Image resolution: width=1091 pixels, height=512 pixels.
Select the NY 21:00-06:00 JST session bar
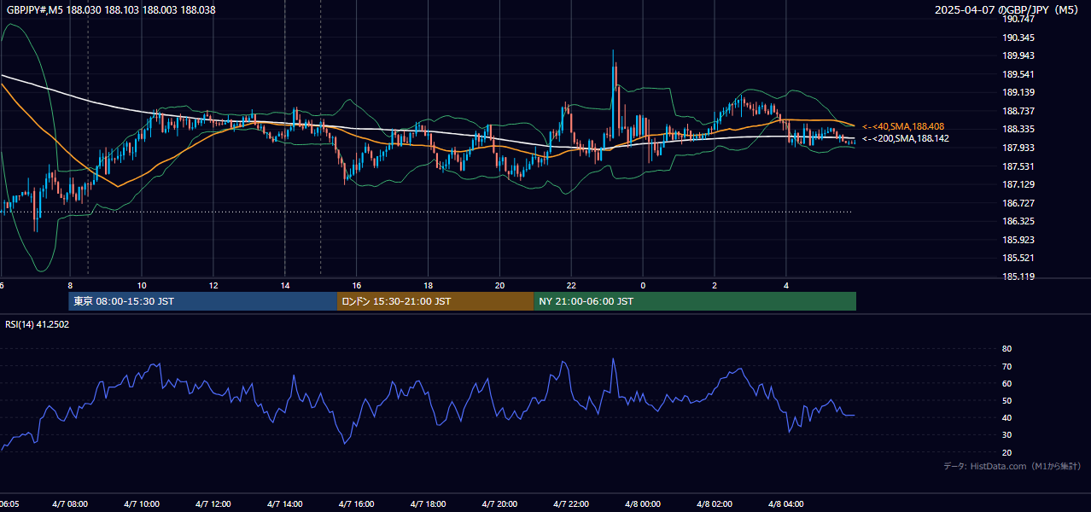[695, 301]
